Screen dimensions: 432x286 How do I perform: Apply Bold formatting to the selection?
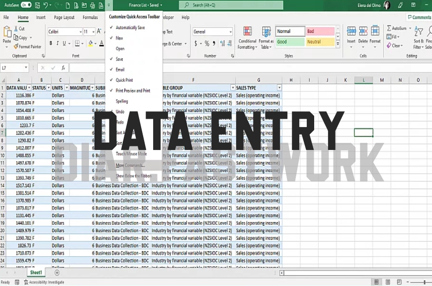tap(51, 43)
